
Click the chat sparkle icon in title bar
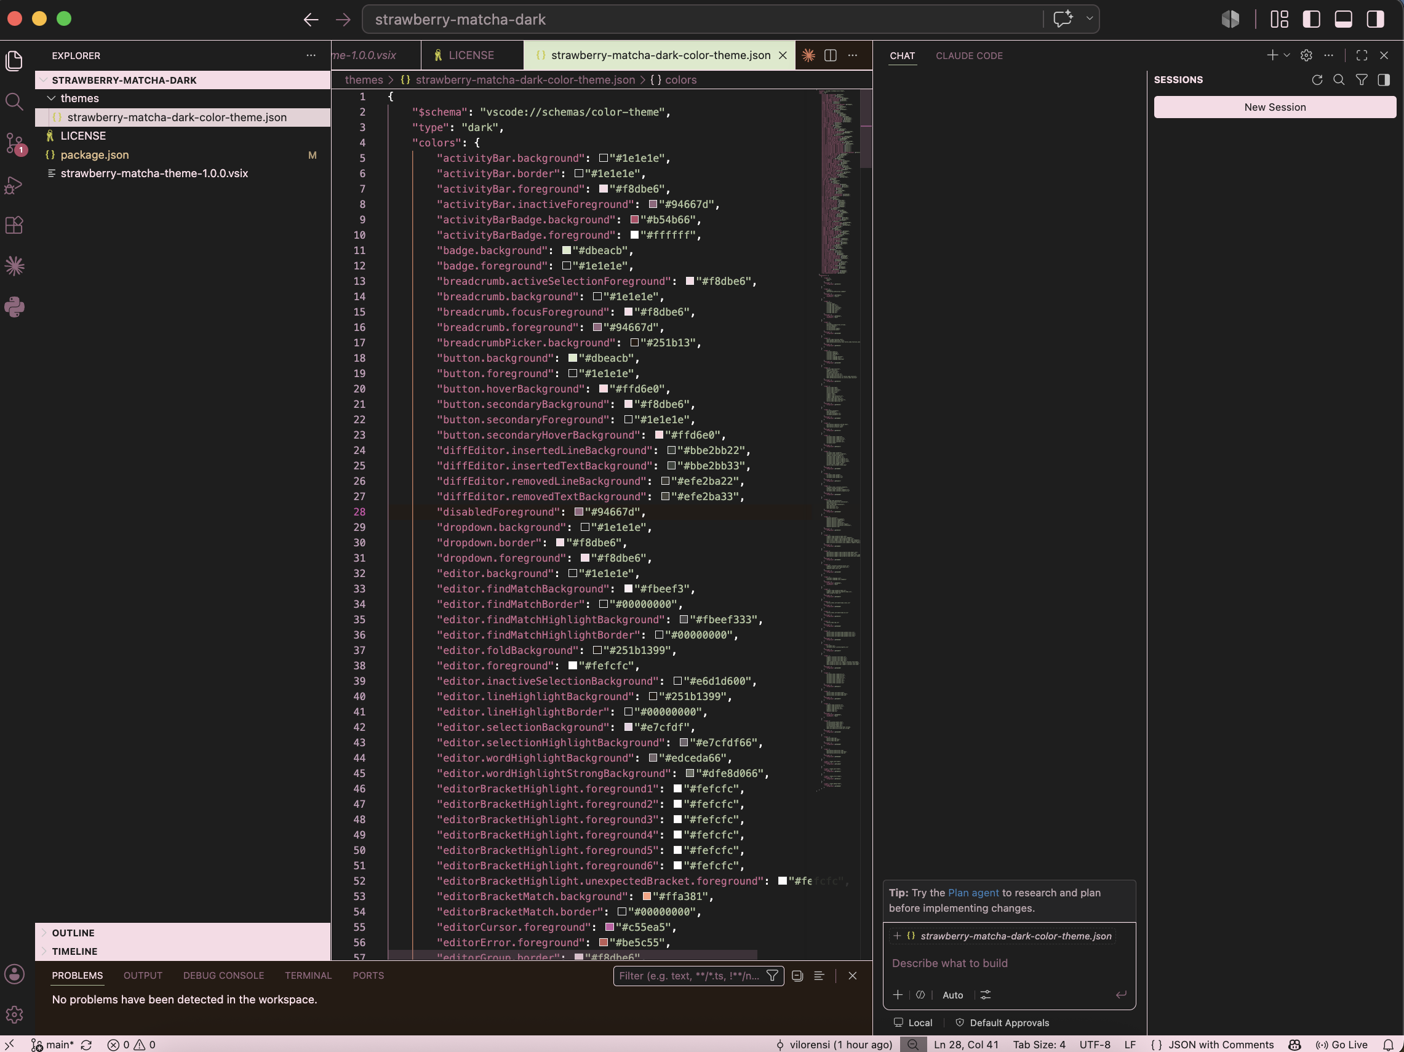(1063, 19)
